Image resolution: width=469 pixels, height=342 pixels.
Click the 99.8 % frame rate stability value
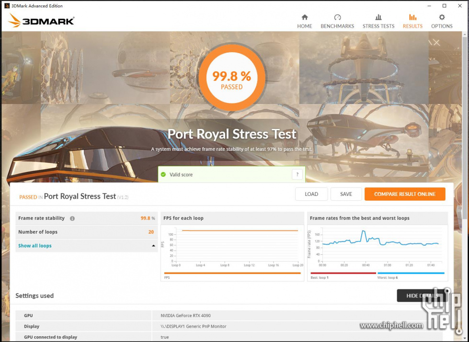coord(148,218)
